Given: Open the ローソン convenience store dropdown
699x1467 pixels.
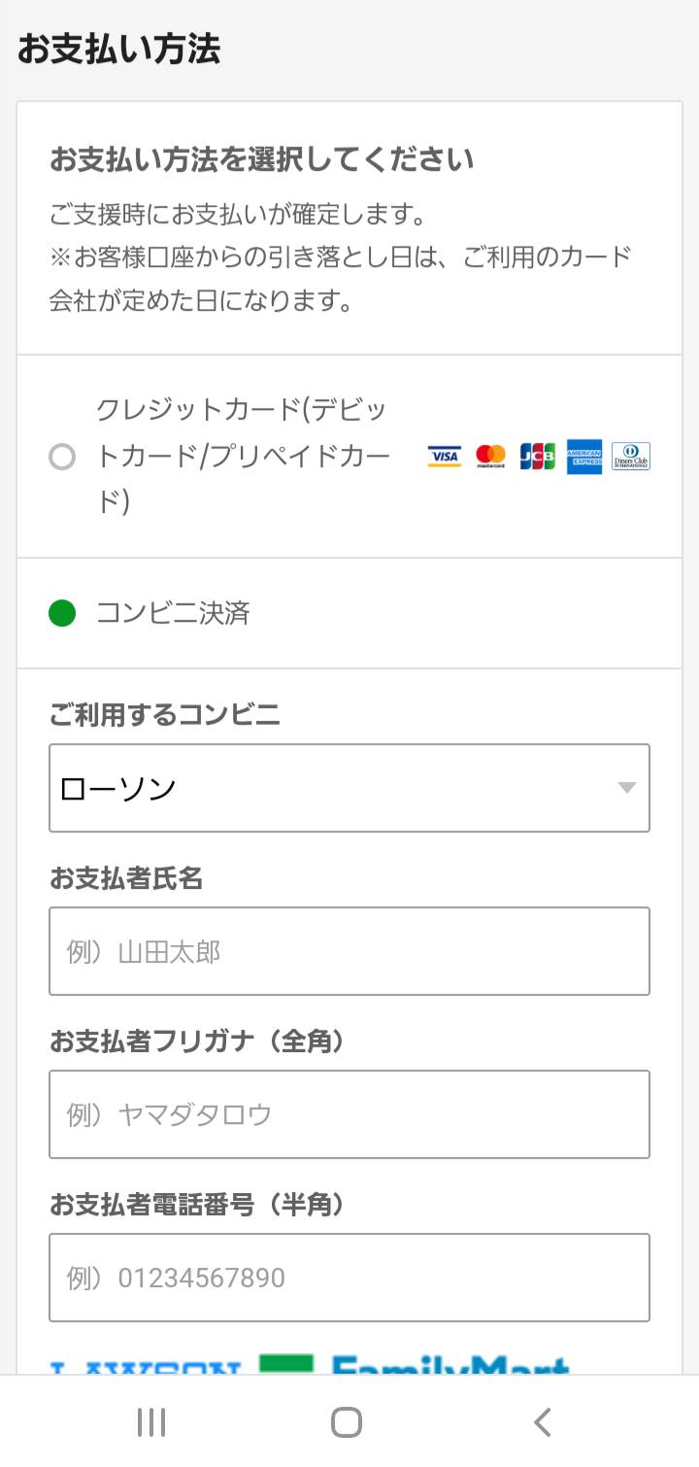Looking at the screenshot, I should click(x=349, y=788).
